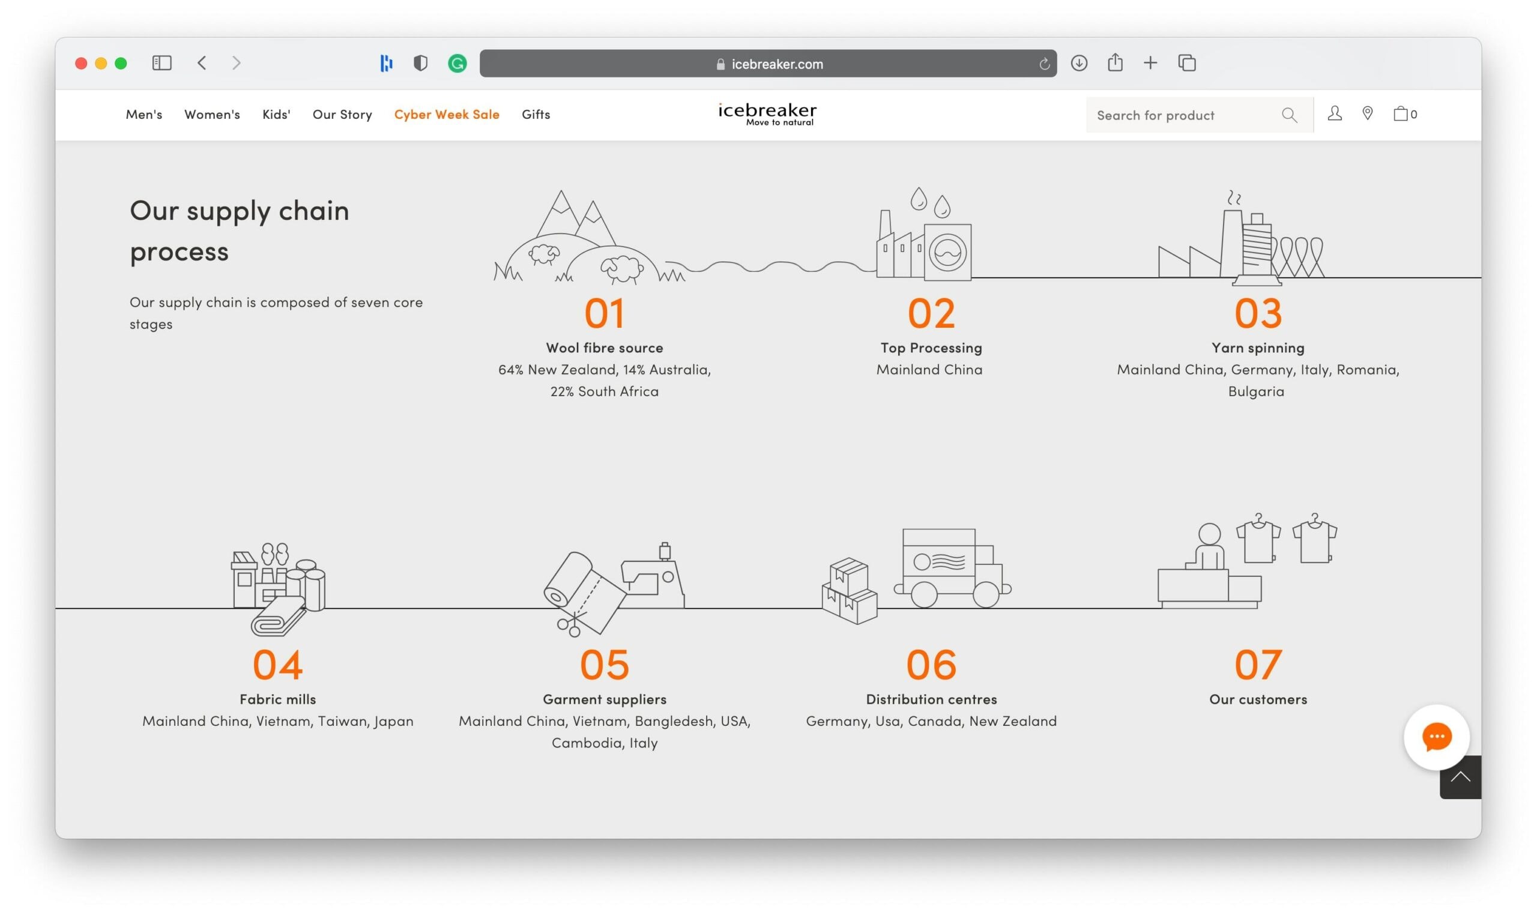1537x912 pixels.
Task: Click the Search for product input field
Action: (1184, 114)
